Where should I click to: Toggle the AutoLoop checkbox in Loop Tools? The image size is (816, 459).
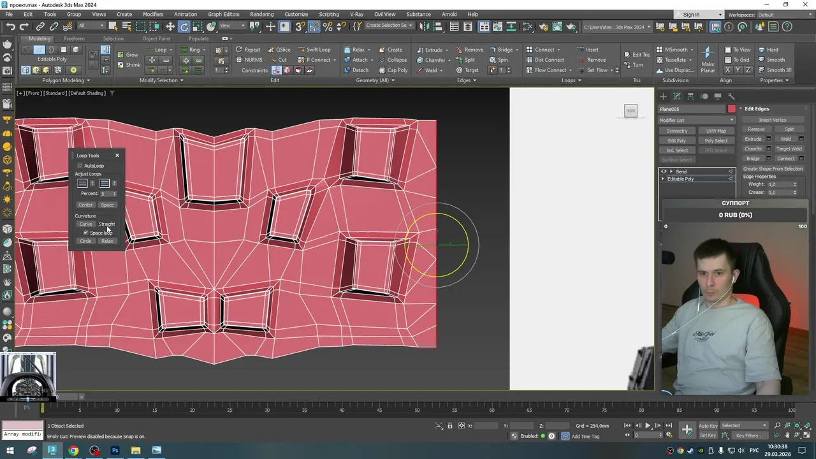coord(80,166)
